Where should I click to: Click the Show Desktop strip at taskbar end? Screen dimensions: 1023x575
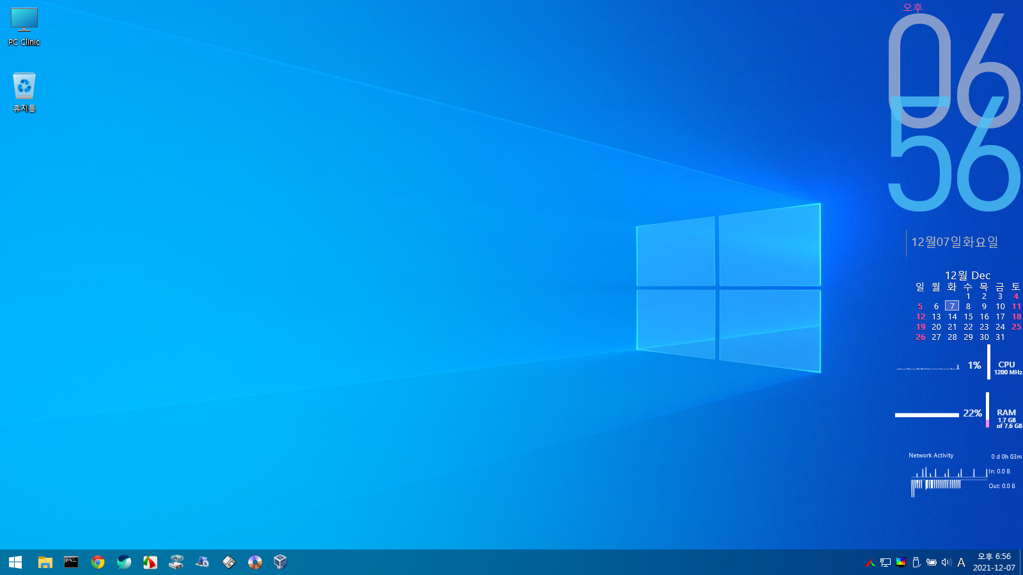tap(1021, 562)
